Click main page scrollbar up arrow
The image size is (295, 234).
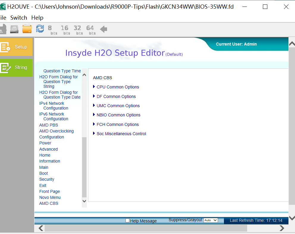(x=292, y=44)
